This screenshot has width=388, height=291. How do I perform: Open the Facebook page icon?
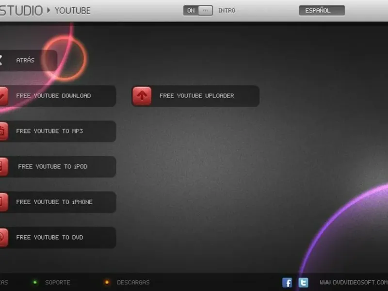(x=287, y=282)
